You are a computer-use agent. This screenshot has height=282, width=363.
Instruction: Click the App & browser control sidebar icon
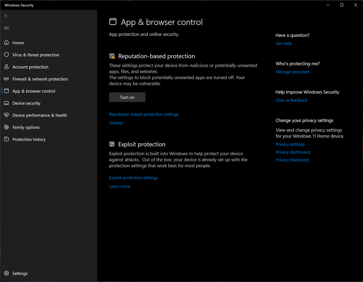click(x=7, y=91)
